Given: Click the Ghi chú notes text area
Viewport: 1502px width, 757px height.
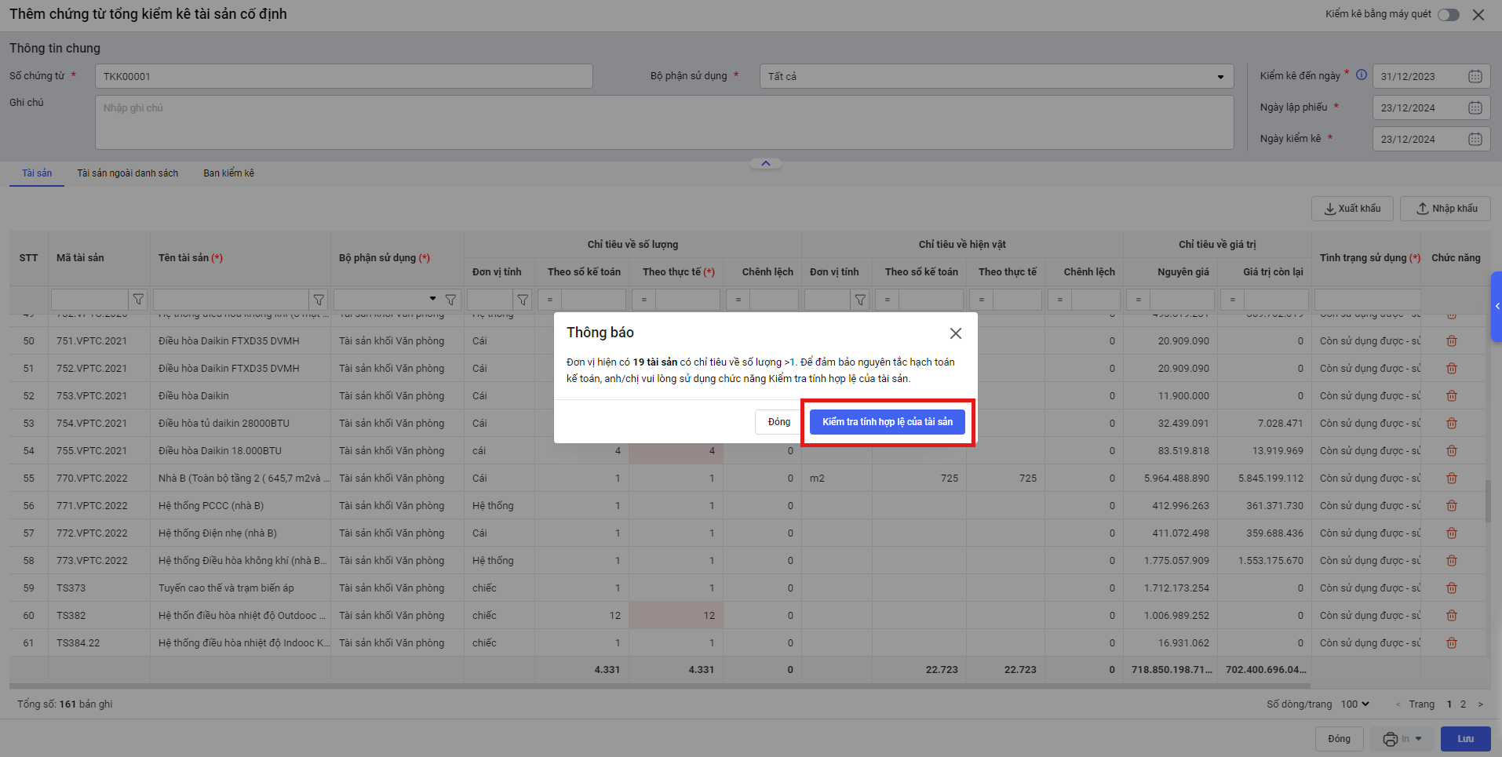Looking at the screenshot, I should [x=663, y=122].
